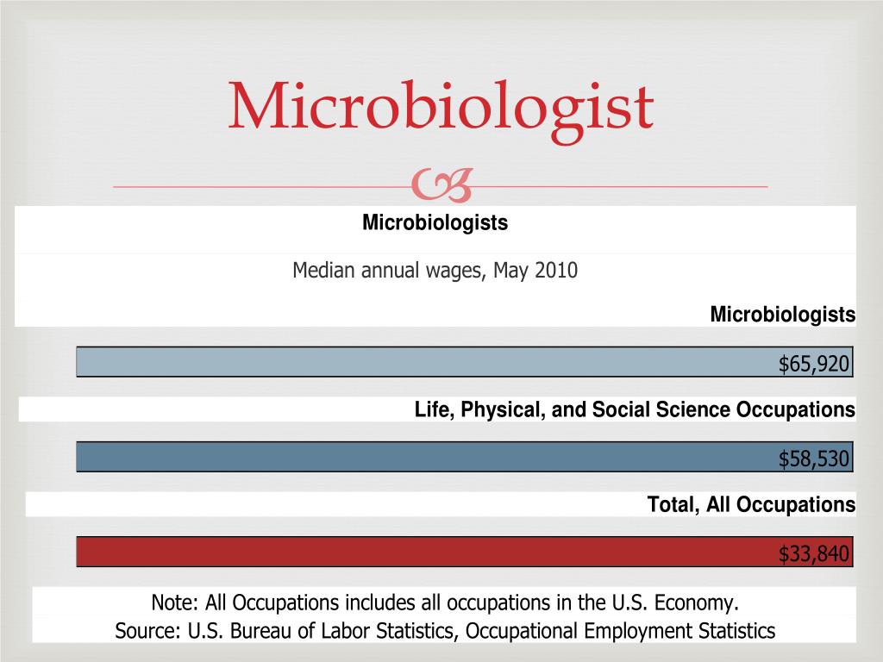Click the decorative flourish ornament under title
Image resolution: width=883 pixels, height=662 pixels.
[441, 185]
